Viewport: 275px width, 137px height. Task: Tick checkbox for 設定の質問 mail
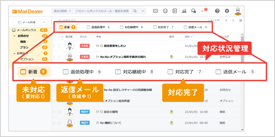pyautogui.click(x=59, y=112)
